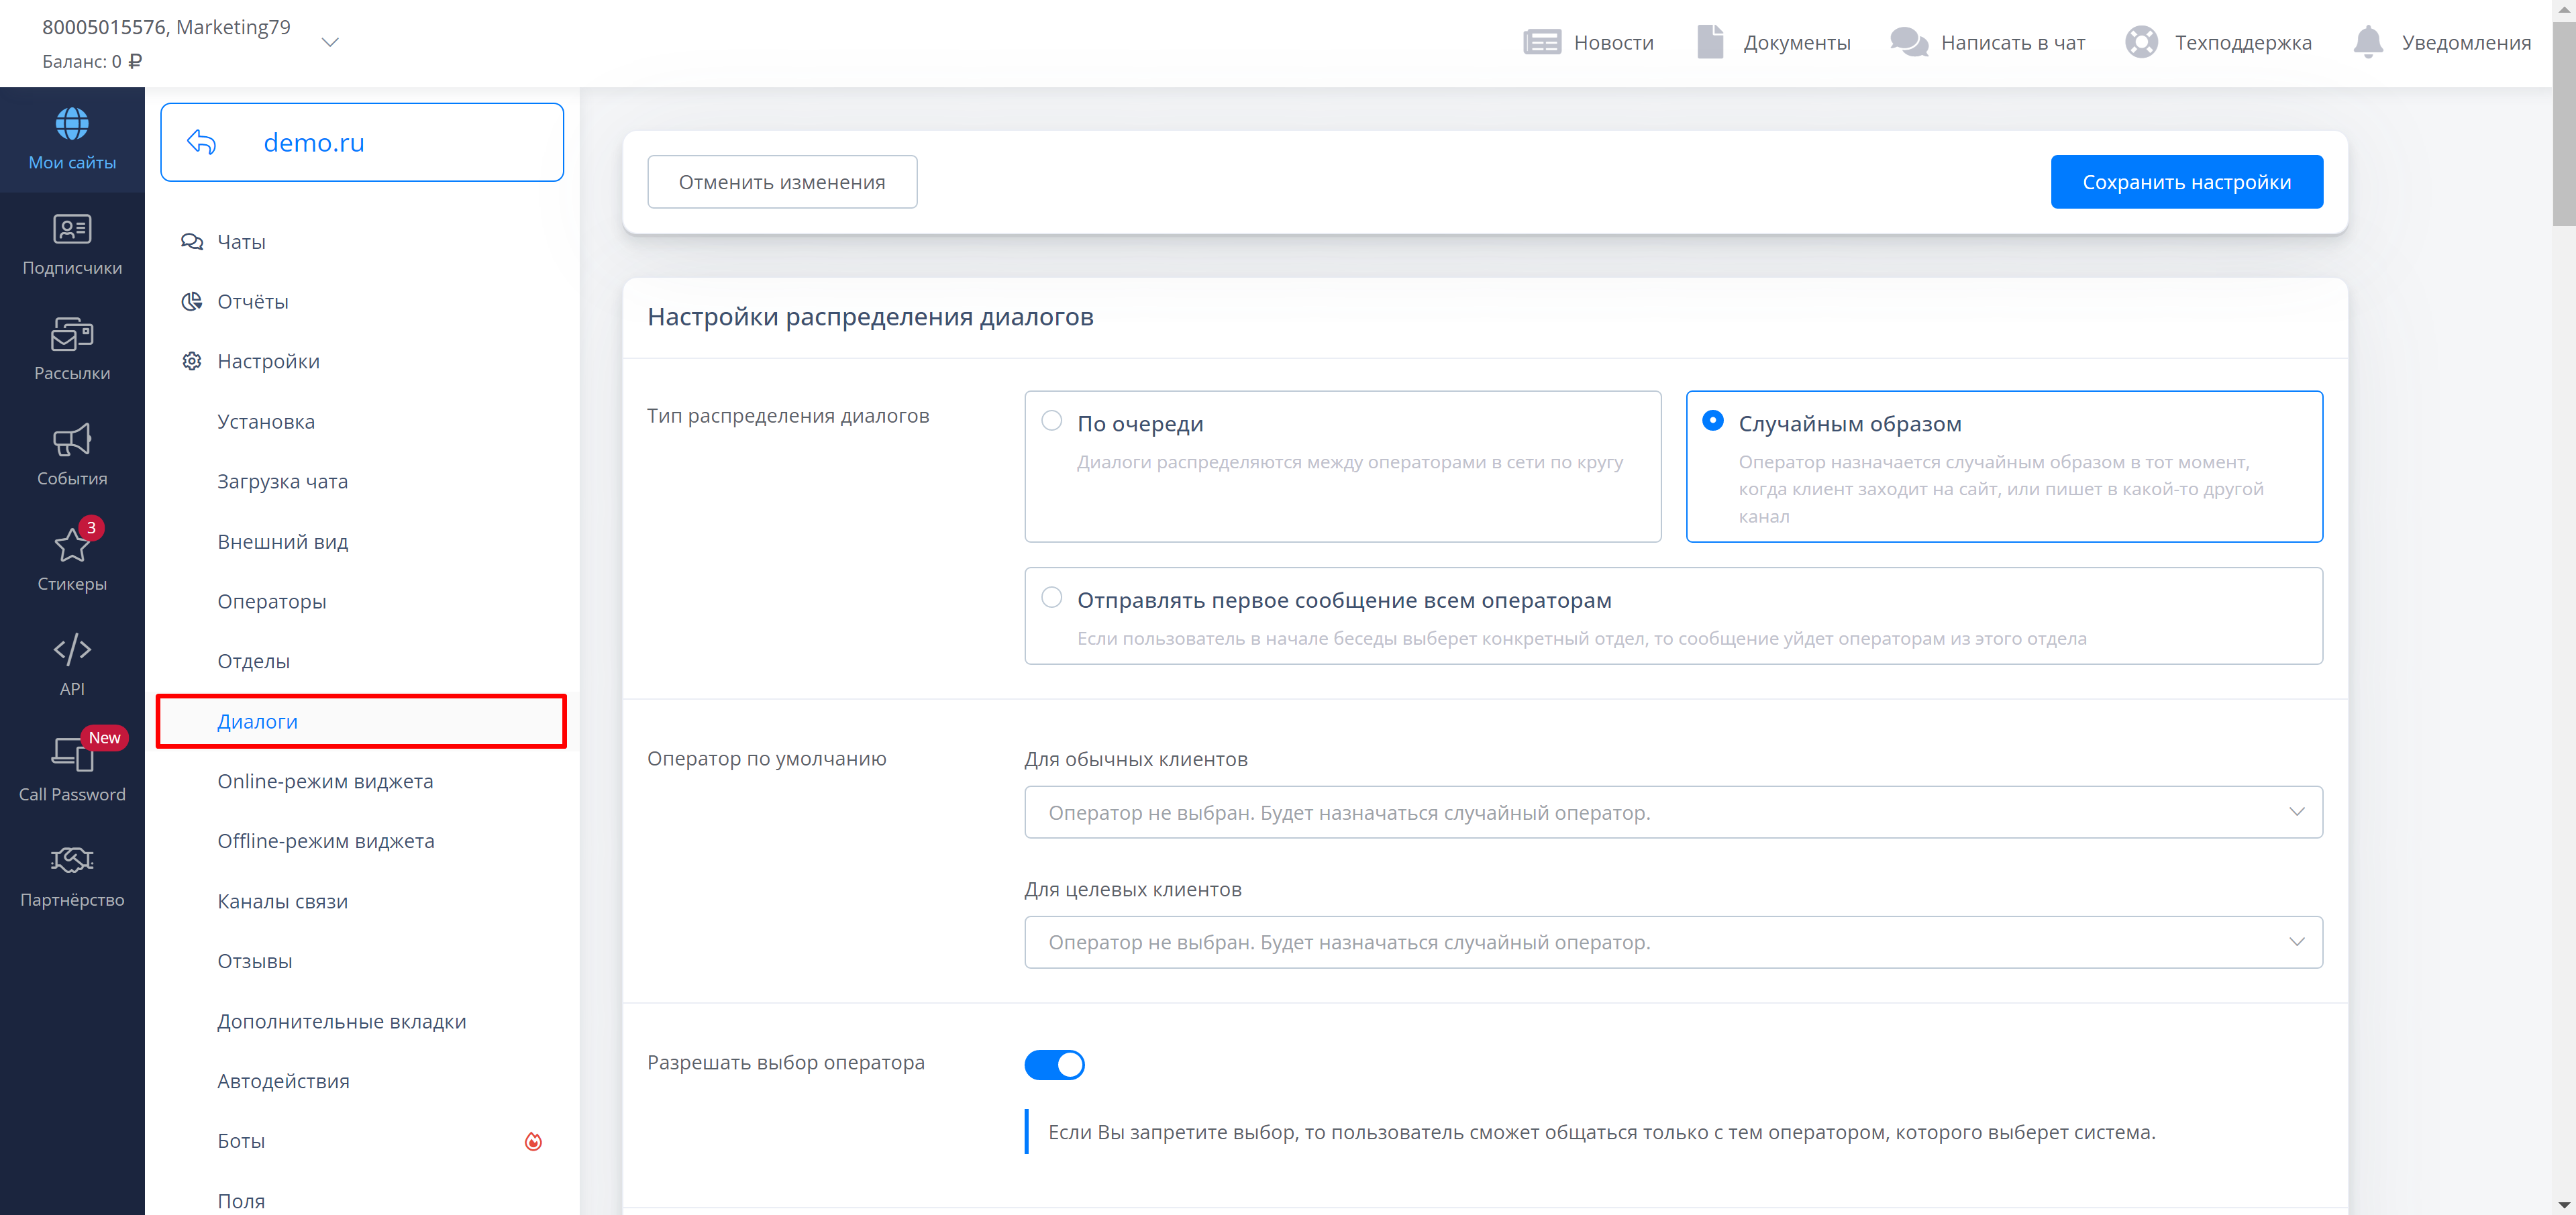Open the Операторы settings menu item
2576x1215 pixels.
pos(272,601)
